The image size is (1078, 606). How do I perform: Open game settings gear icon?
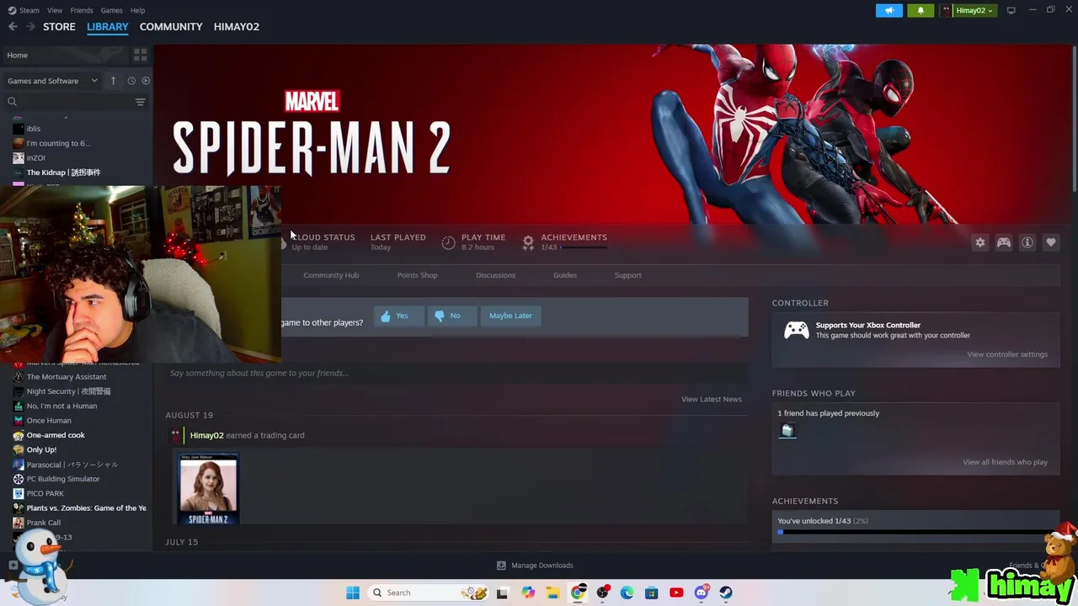coord(979,242)
